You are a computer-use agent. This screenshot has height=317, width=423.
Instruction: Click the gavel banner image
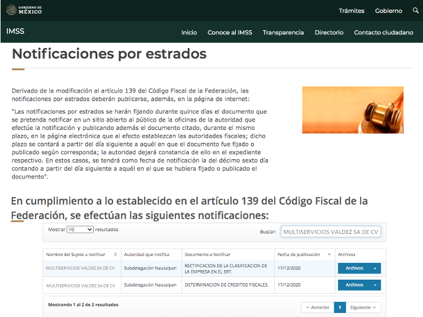[353, 110]
